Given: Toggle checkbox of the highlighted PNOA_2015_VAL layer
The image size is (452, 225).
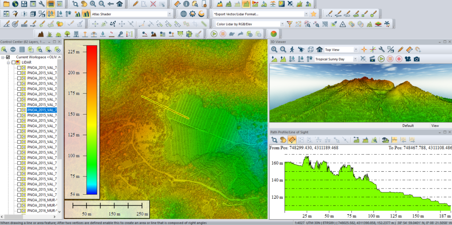Looking at the screenshot, I should coord(19,110).
